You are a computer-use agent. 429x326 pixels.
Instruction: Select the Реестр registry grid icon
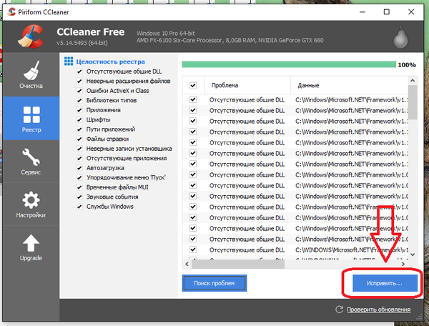31,119
